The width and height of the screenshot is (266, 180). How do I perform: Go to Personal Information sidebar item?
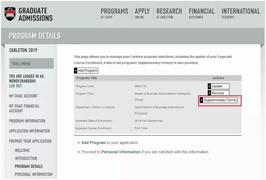tap(33, 174)
